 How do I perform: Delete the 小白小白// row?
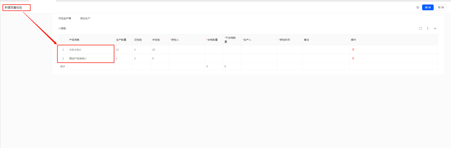pyautogui.click(x=353, y=50)
